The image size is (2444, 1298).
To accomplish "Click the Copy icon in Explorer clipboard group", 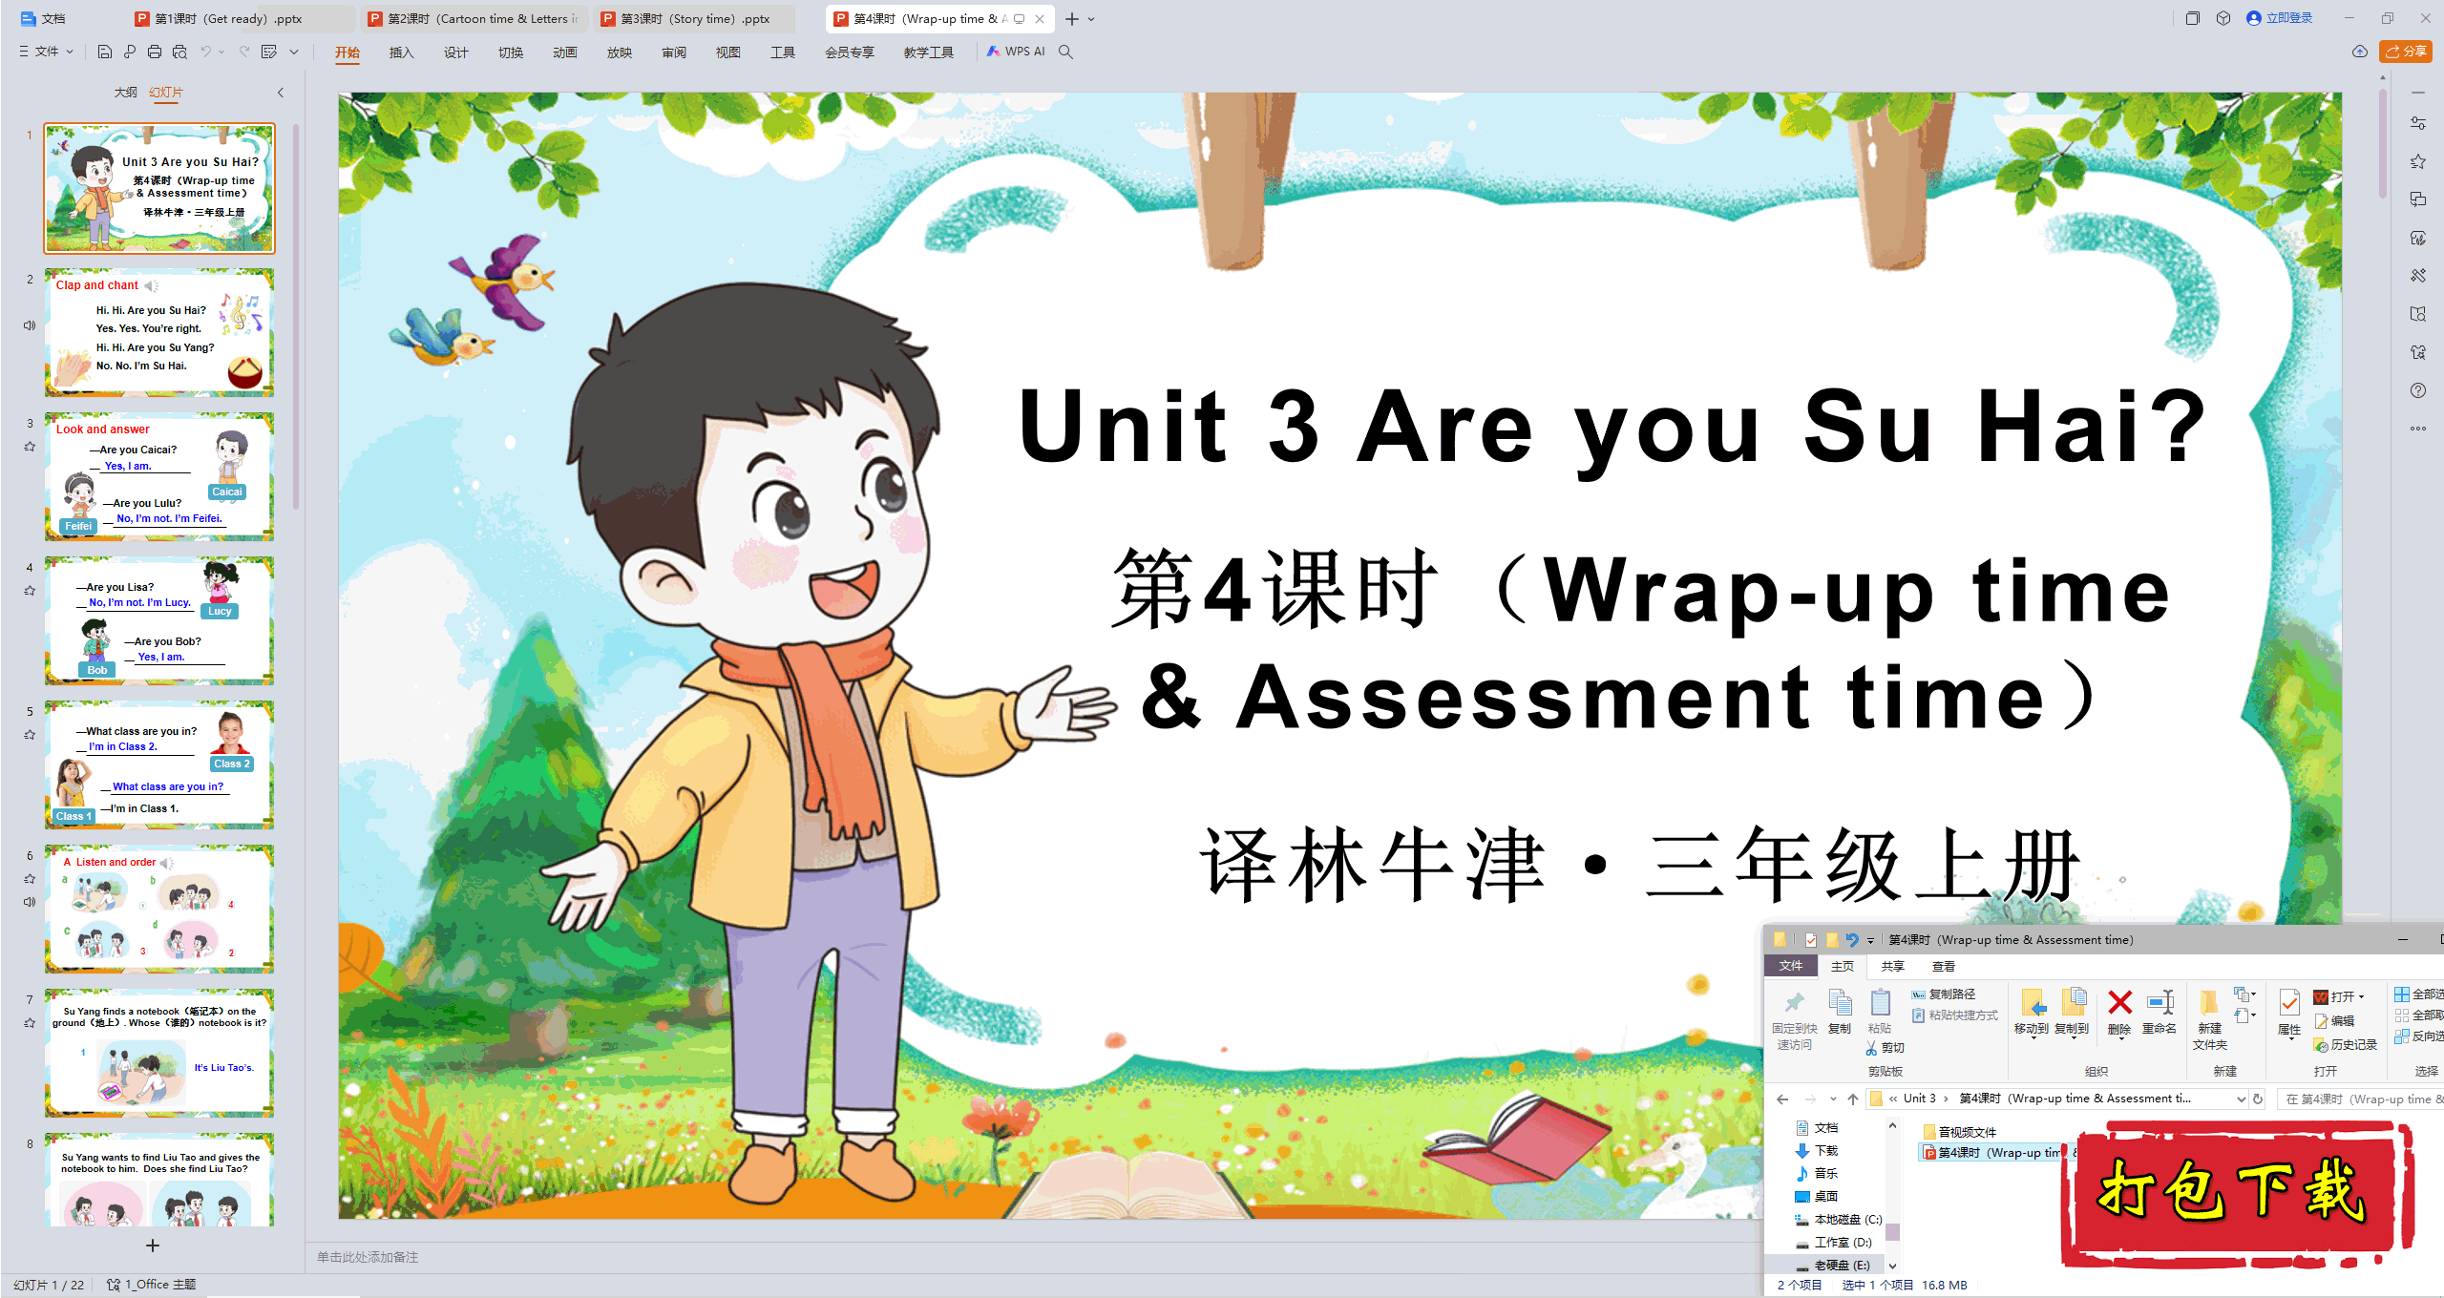I will pyautogui.click(x=1840, y=1002).
